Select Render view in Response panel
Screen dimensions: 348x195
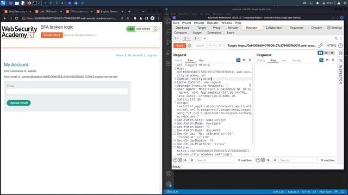point(296,60)
